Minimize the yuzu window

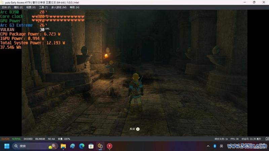pos(245,2)
